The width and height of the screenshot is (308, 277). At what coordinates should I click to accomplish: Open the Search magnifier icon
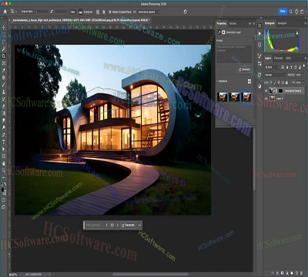pos(291,12)
